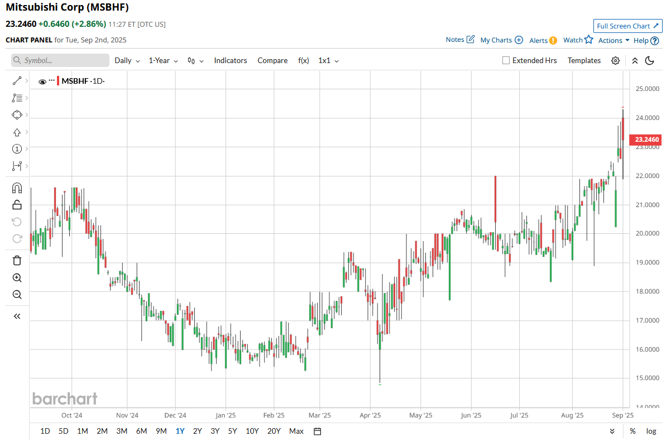Open the 1-Year range dropdown

(x=163, y=60)
